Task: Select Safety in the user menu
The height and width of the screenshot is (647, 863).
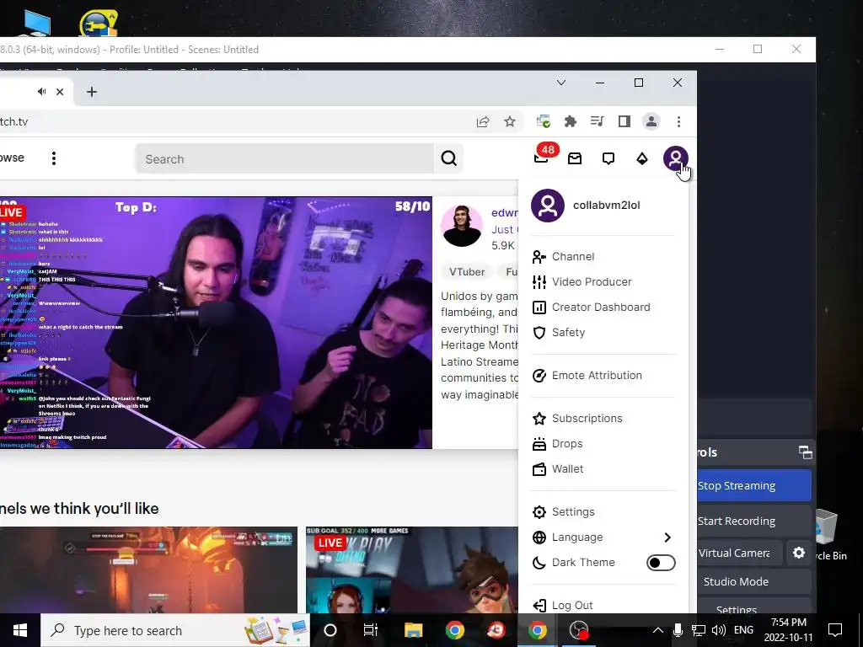Action: pyautogui.click(x=603, y=332)
